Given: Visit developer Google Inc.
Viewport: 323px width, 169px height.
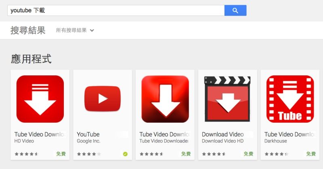Looking at the screenshot, I should pyautogui.click(x=88, y=141).
